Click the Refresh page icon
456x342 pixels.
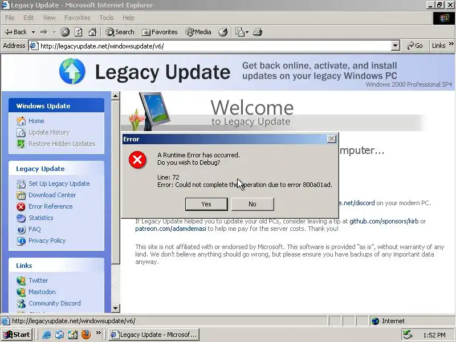(79, 32)
